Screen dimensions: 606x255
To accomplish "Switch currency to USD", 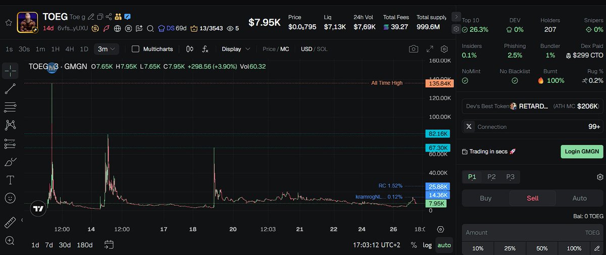I will click(307, 49).
